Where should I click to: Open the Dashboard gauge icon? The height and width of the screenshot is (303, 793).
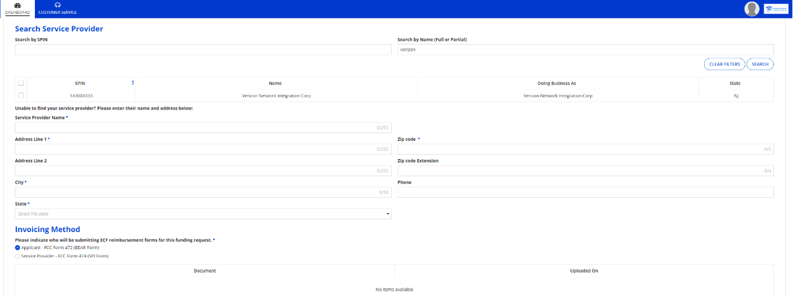tap(17, 5)
